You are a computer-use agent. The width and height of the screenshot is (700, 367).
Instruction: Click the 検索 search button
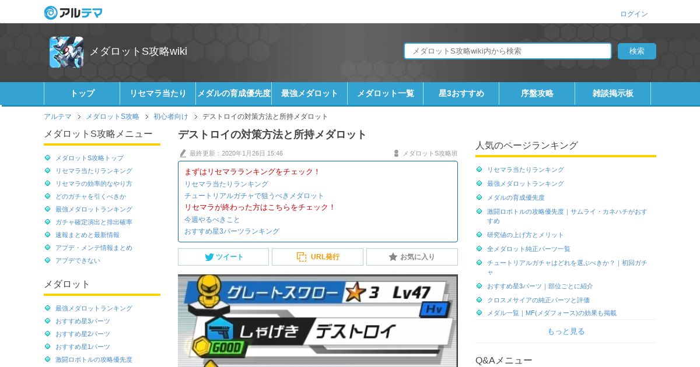pyautogui.click(x=637, y=51)
